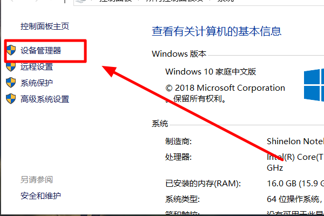Go to 控制面板主页

click(45, 26)
